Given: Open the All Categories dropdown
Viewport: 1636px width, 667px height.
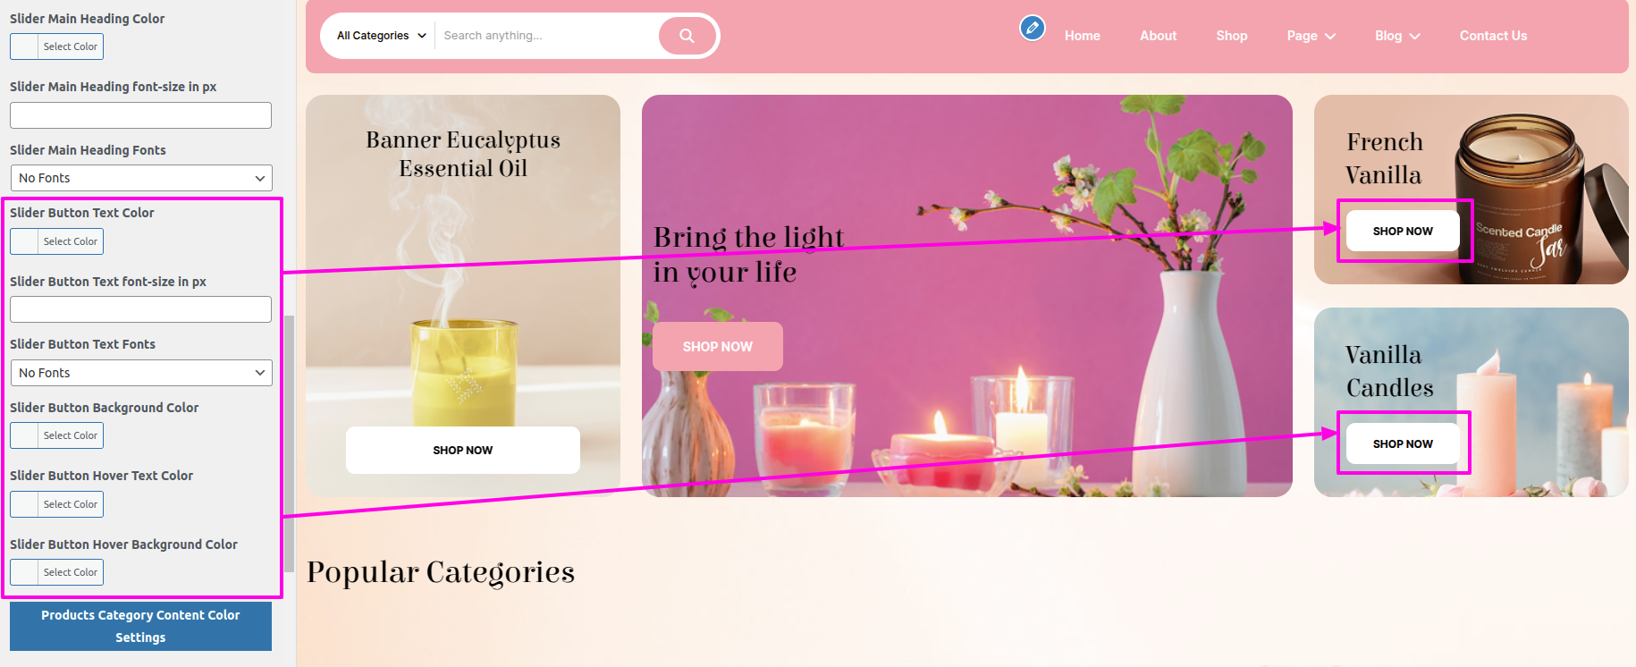Looking at the screenshot, I should coord(382,36).
